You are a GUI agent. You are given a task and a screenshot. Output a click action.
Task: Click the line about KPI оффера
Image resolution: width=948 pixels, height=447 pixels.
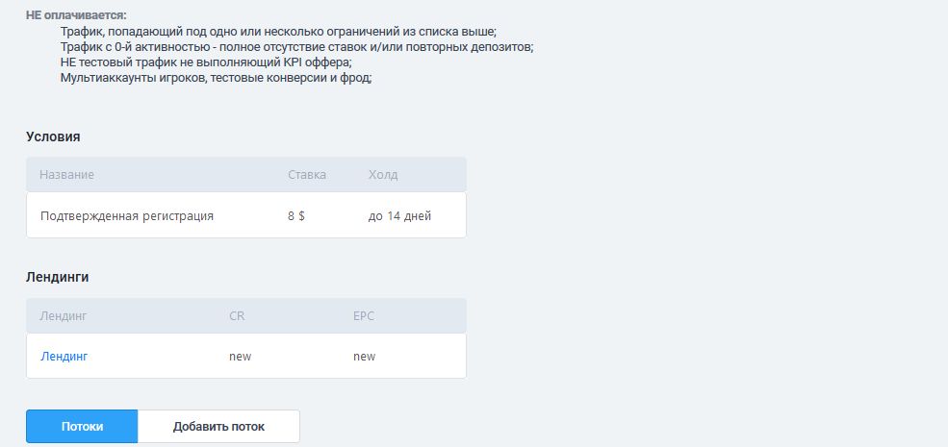coord(205,62)
